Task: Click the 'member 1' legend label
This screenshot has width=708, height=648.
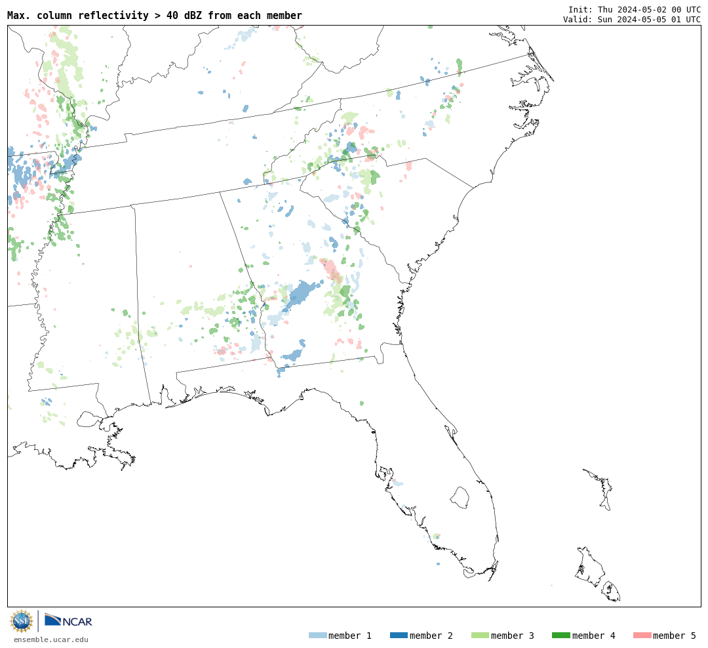Action: (350, 636)
